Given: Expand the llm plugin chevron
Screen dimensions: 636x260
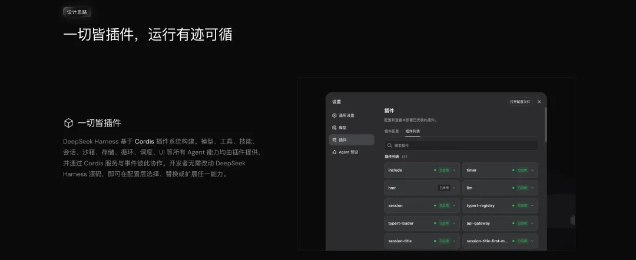Looking at the screenshot, I should [532, 188].
